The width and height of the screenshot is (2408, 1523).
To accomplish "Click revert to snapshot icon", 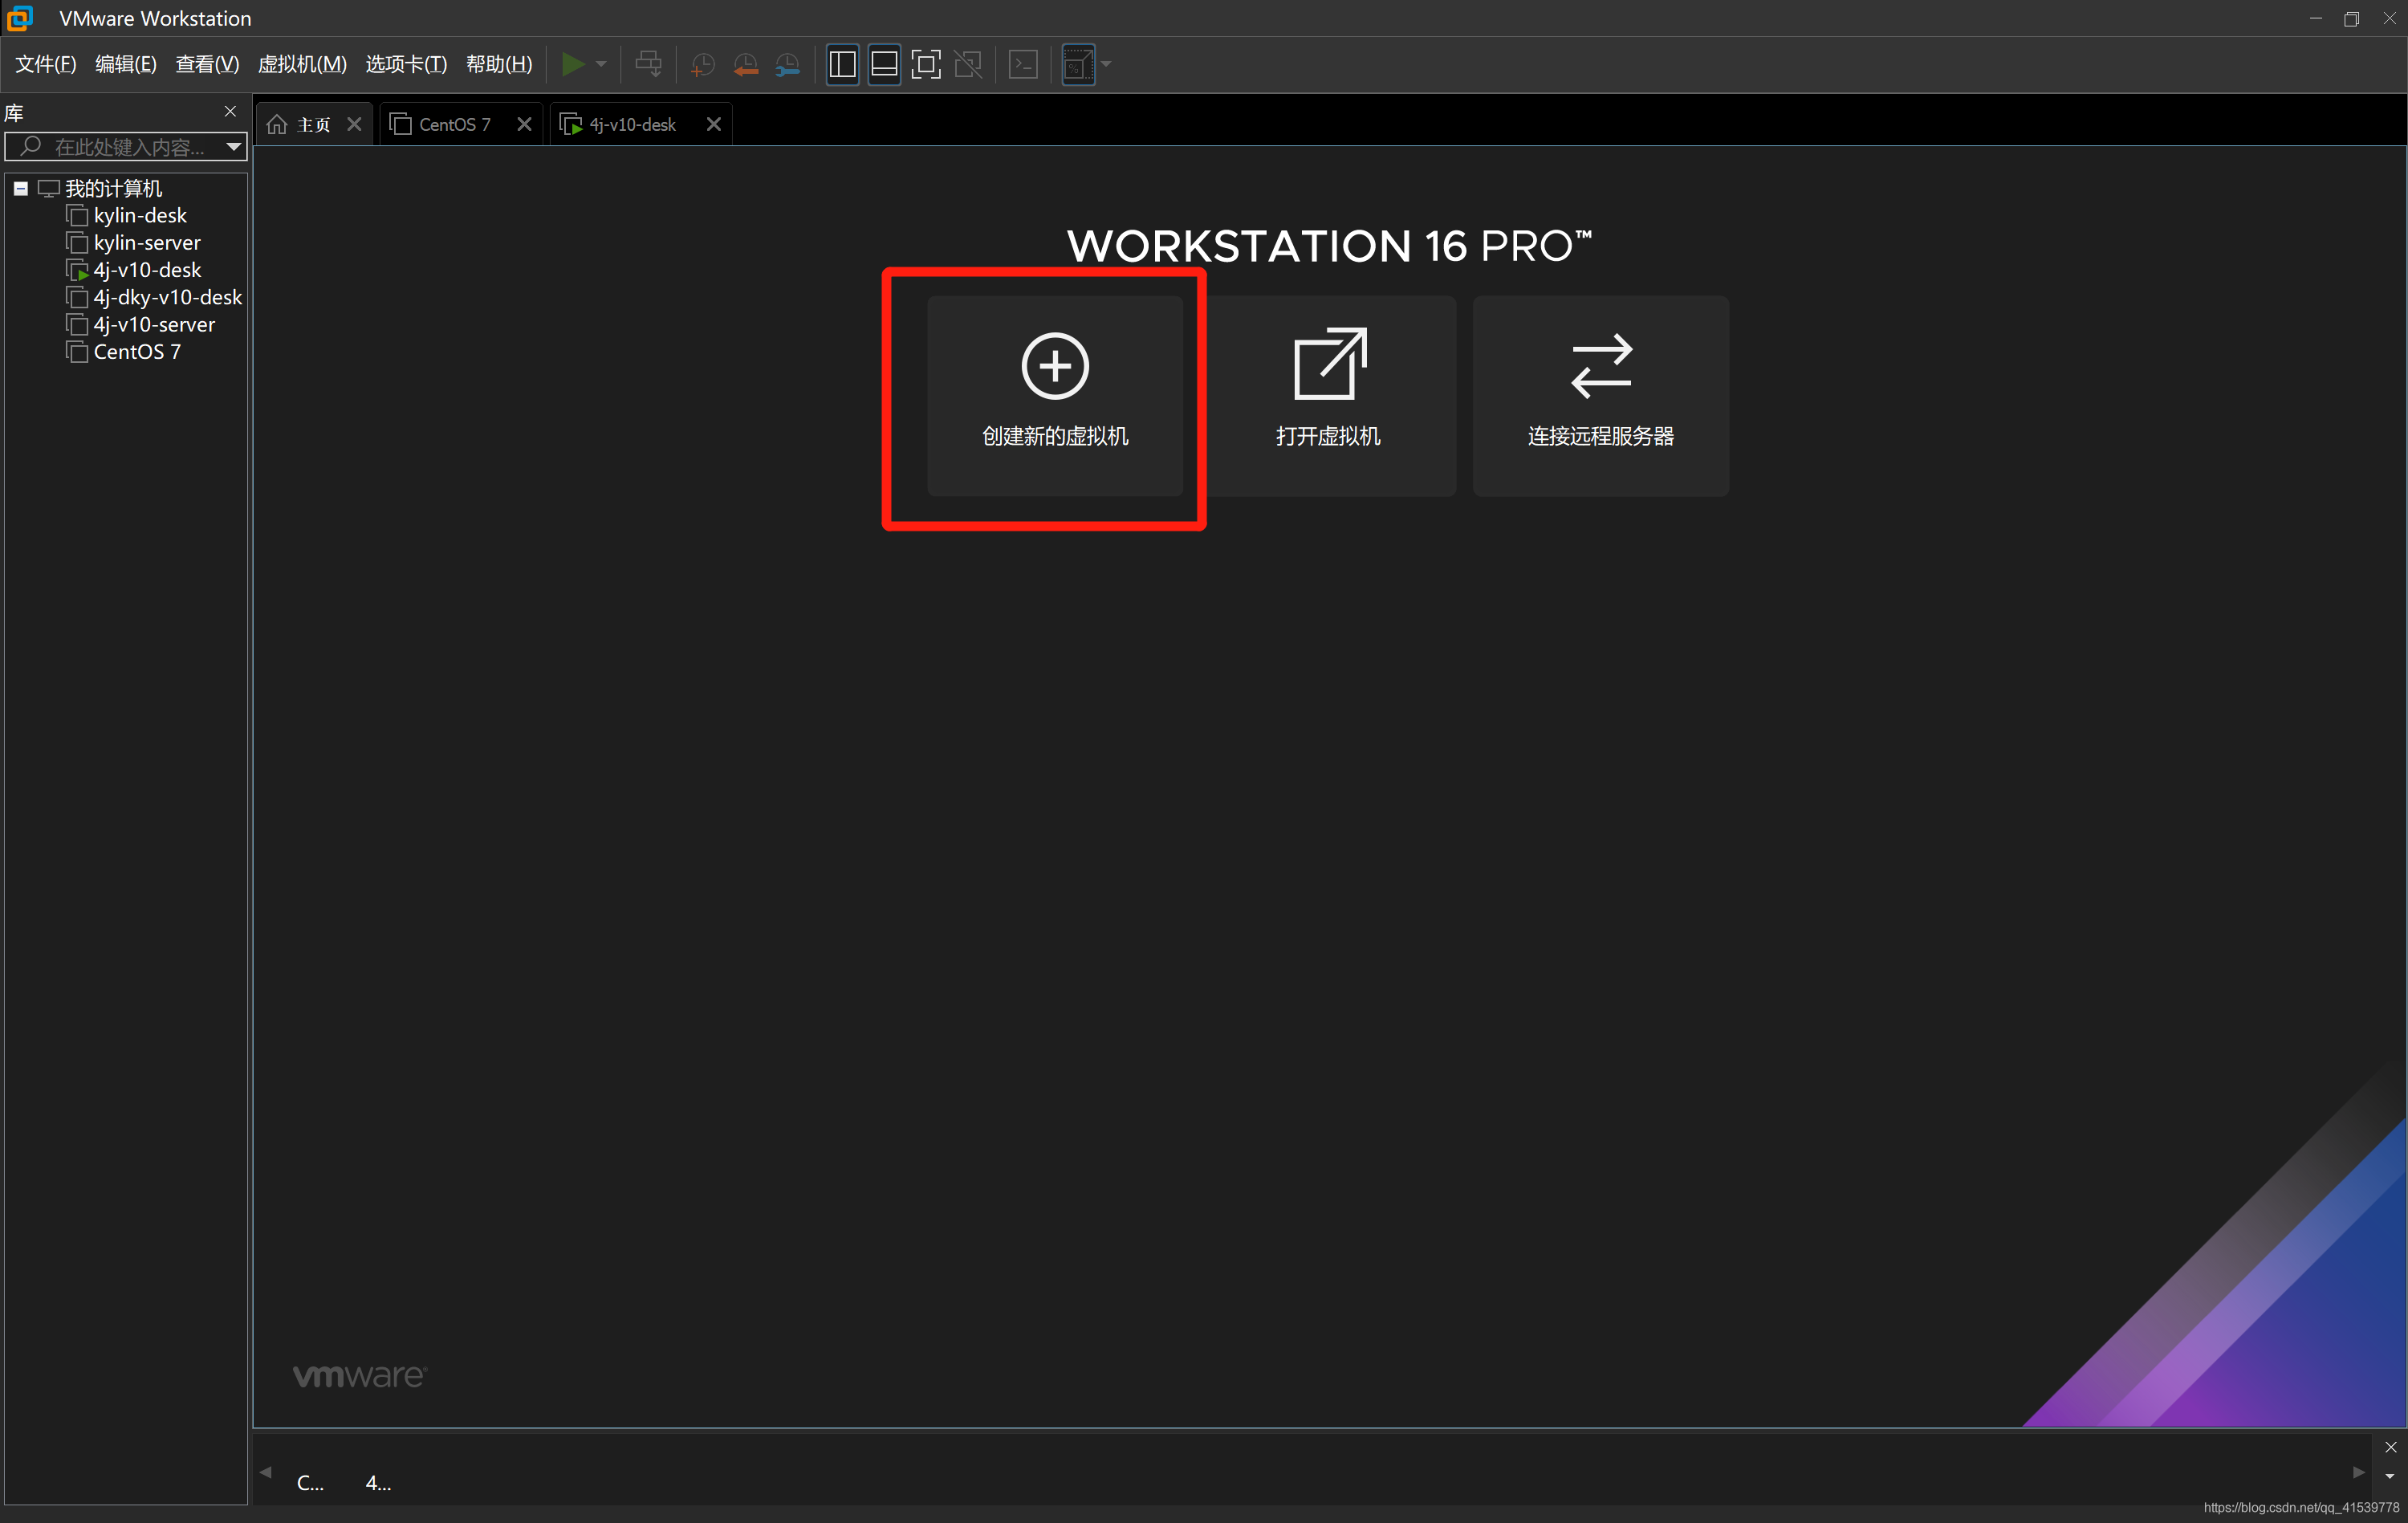I will [x=745, y=65].
